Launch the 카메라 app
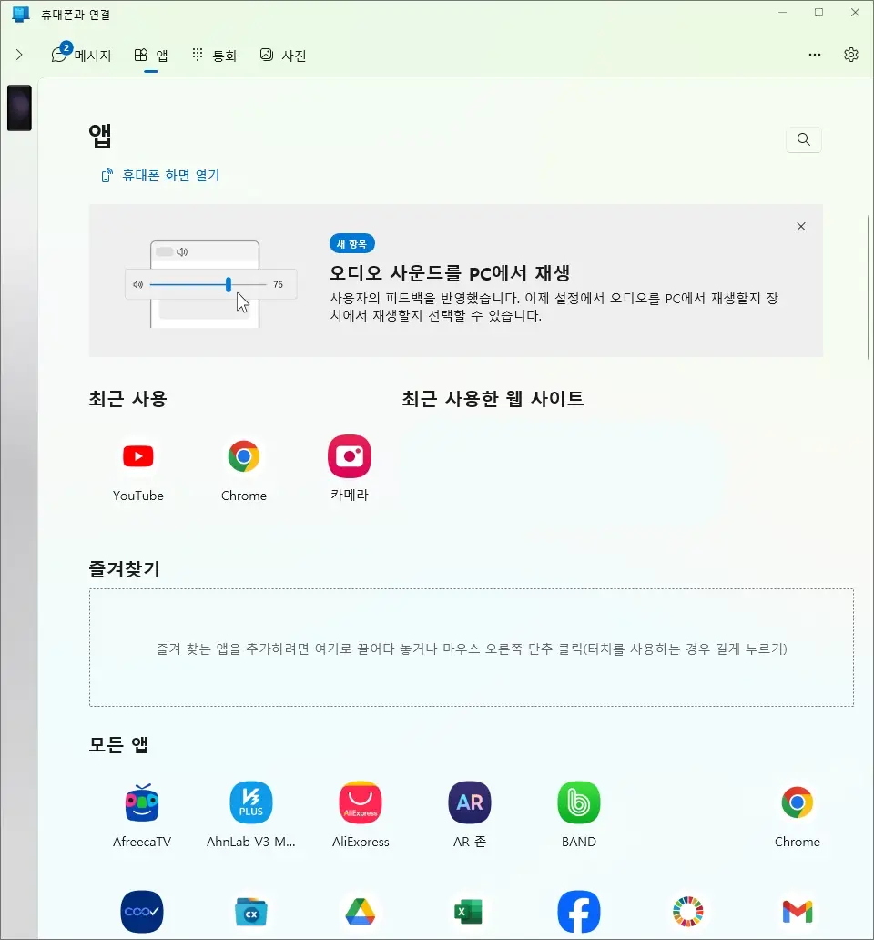 point(349,456)
